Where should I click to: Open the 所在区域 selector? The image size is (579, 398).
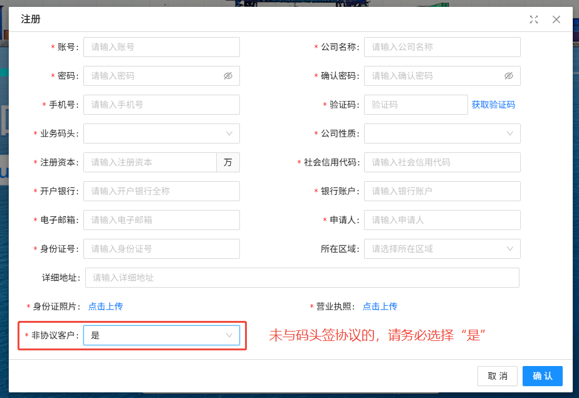(x=442, y=249)
